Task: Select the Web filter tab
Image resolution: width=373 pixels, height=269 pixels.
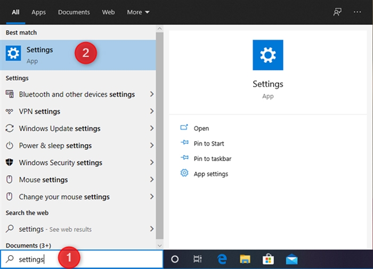Action: [108, 12]
